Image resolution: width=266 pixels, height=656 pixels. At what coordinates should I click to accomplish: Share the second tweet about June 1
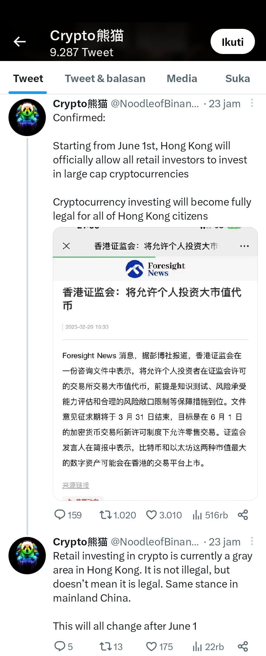click(x=243, y=646)
